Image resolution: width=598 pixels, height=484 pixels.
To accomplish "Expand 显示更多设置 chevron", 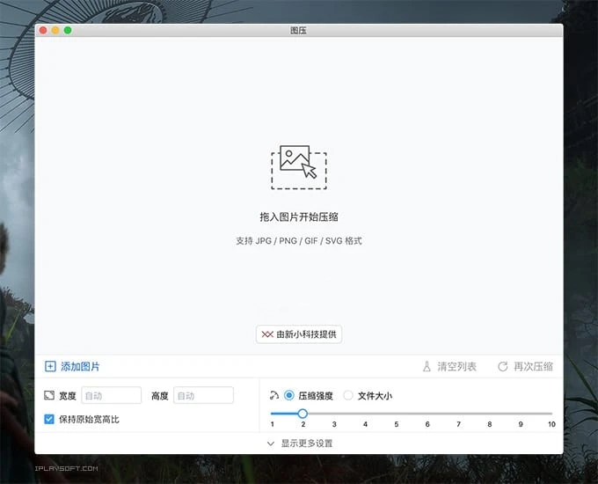I will click(x=270, y=444).
